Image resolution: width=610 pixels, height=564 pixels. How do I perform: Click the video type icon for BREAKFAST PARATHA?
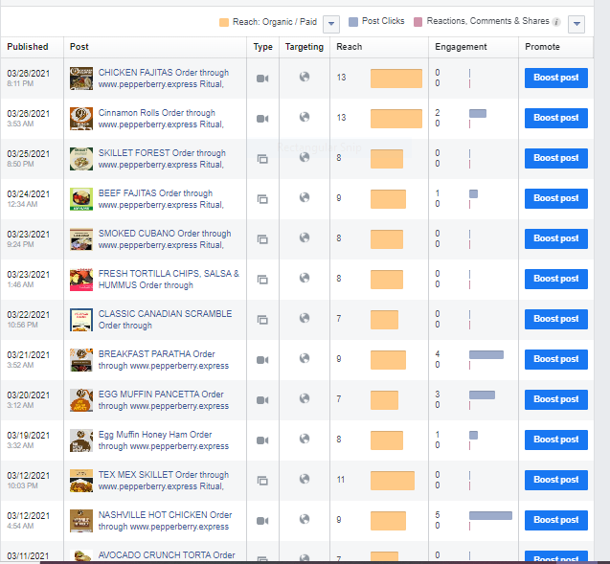click(x=262, y=360)
